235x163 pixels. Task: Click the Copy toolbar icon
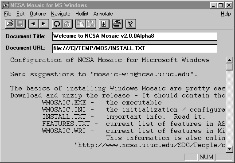(80, 24)
